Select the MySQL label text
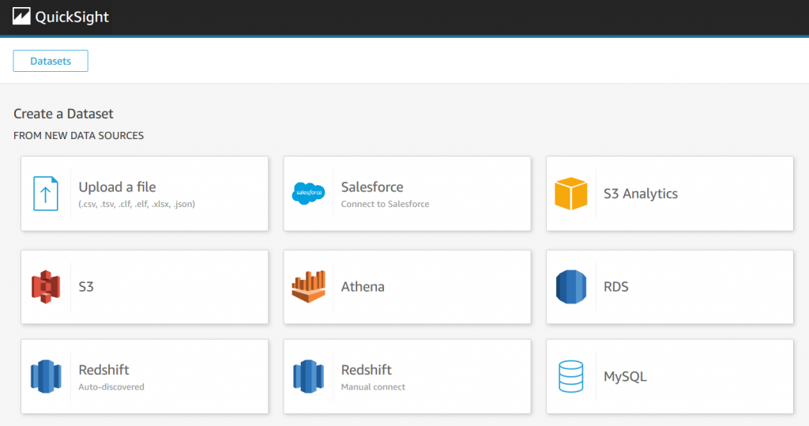The height and width of the screenshot is (426, 809). pyautogui.click(x=626, y=376)
